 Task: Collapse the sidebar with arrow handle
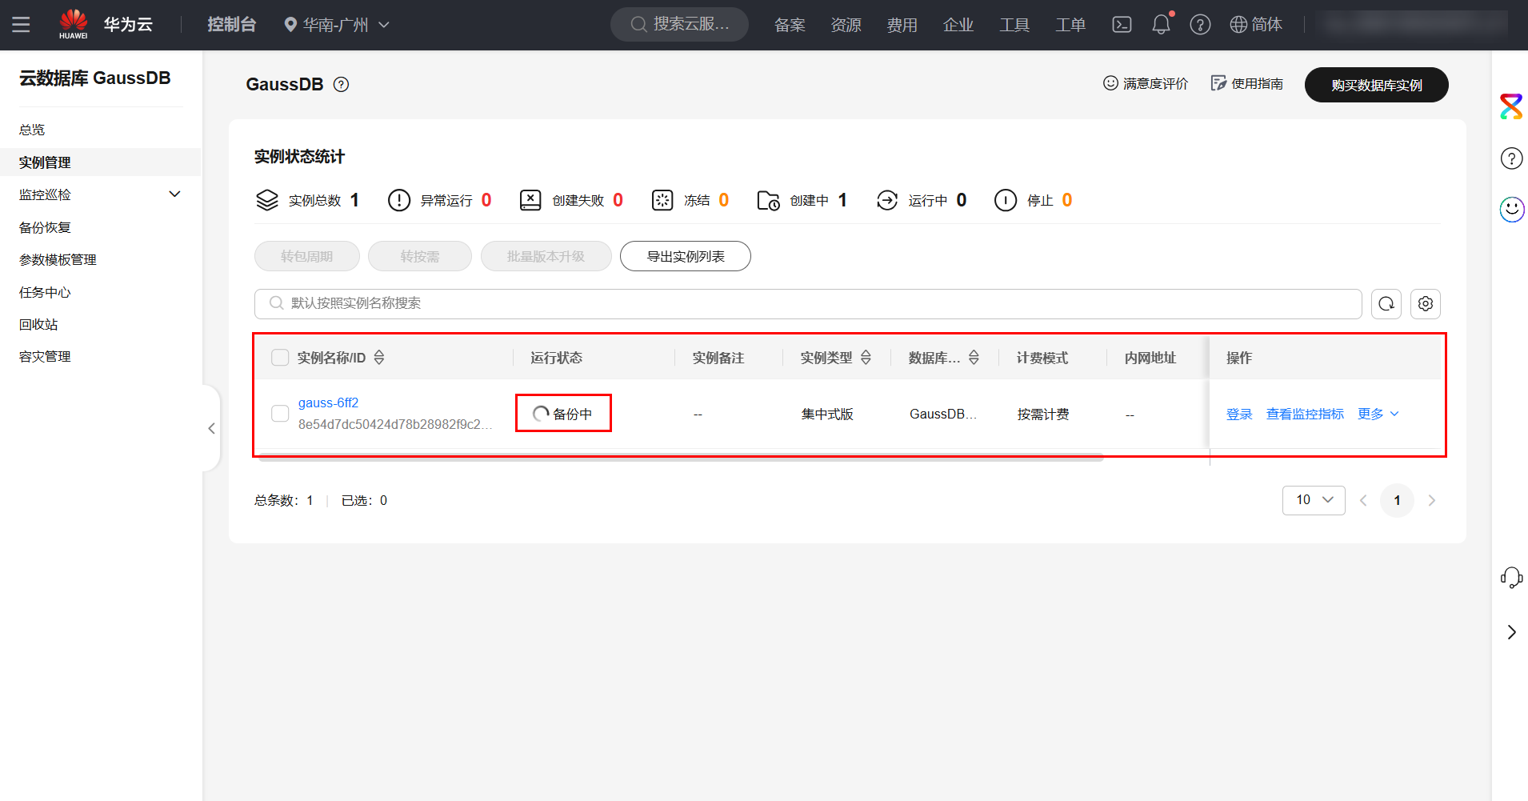211,428
